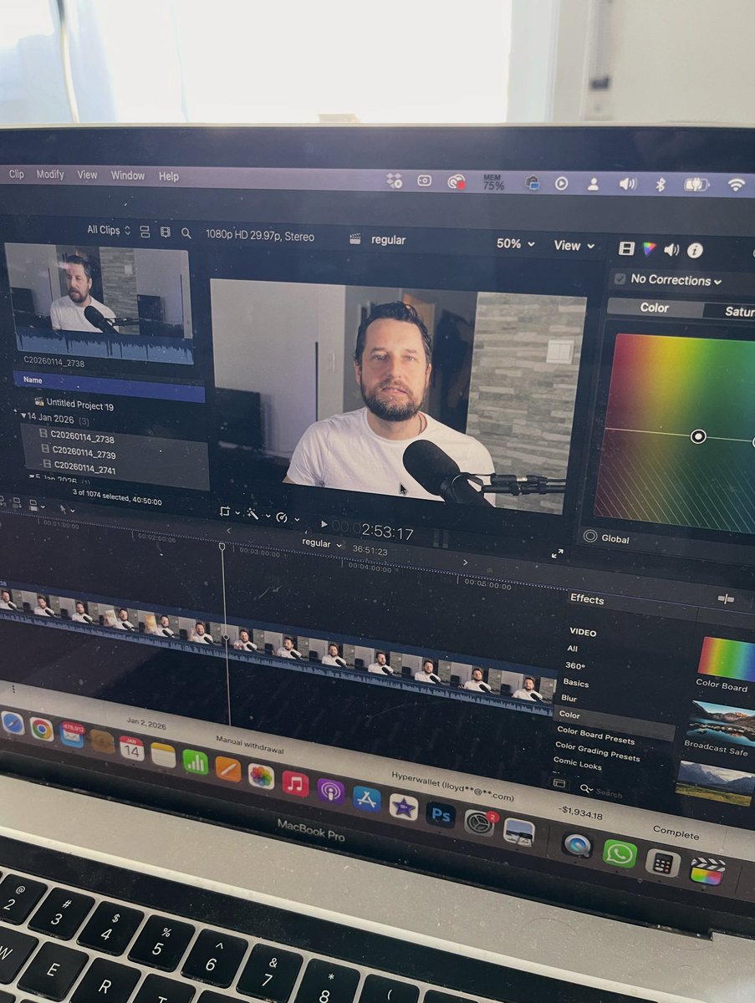Image resolution: width=755 pixels, height=1003 pixels.
Task: Open the Audio inspector speaker icon
Action: (x=671, y=249)
